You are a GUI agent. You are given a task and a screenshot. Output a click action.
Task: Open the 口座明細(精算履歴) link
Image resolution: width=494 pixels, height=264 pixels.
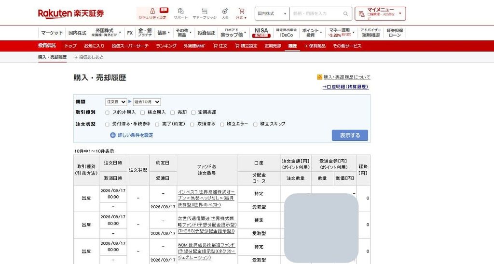pos(345,87)
